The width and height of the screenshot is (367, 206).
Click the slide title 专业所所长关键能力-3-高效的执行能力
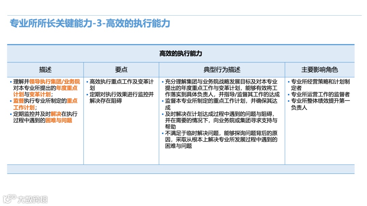click(x=90, y=23)
